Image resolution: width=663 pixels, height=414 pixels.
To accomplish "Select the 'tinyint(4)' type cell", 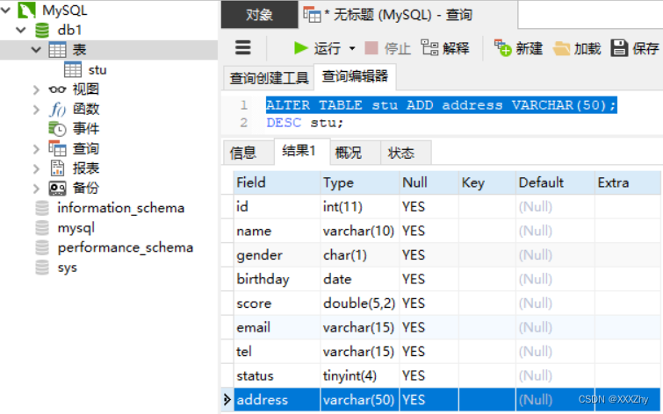I will [359, 375].
